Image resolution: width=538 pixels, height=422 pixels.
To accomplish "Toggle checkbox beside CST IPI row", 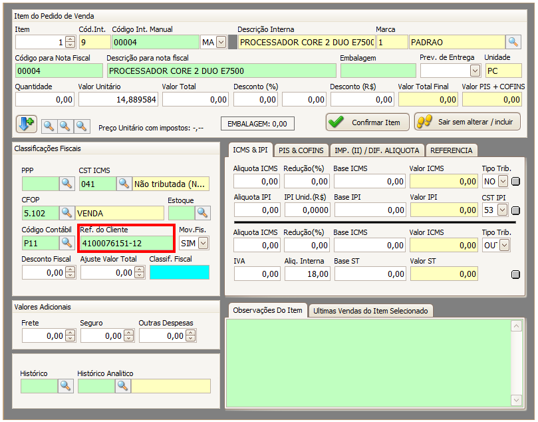I will [516, 210].
